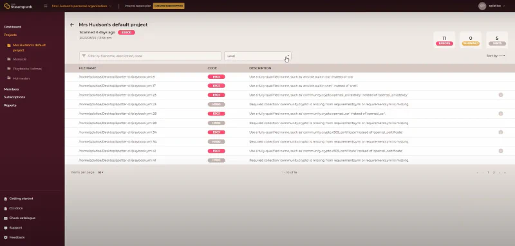Open the Level filter dropdown
This screenshot has width=515, height=246.
pyautogui.click(x=257, y=56)
